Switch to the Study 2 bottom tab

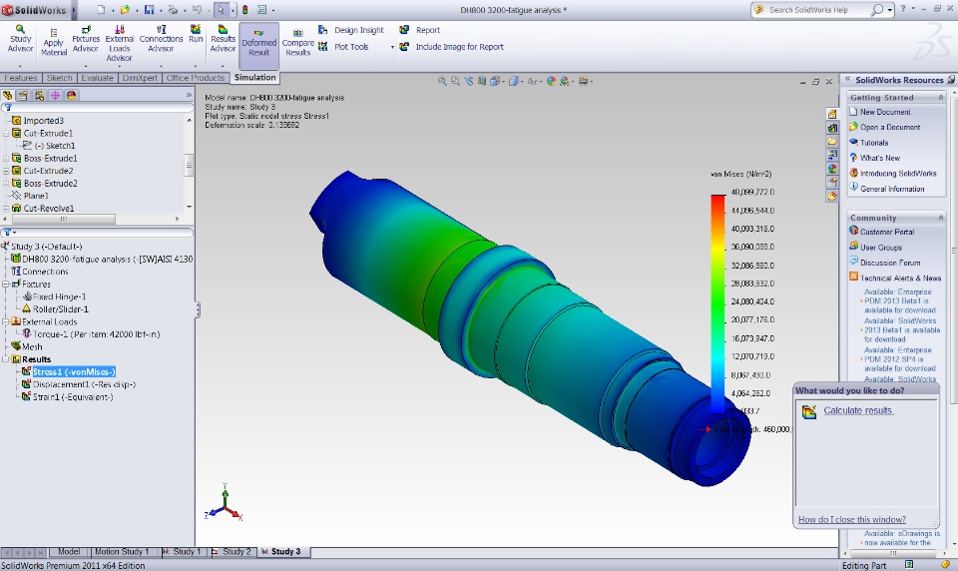pos(233,551)
